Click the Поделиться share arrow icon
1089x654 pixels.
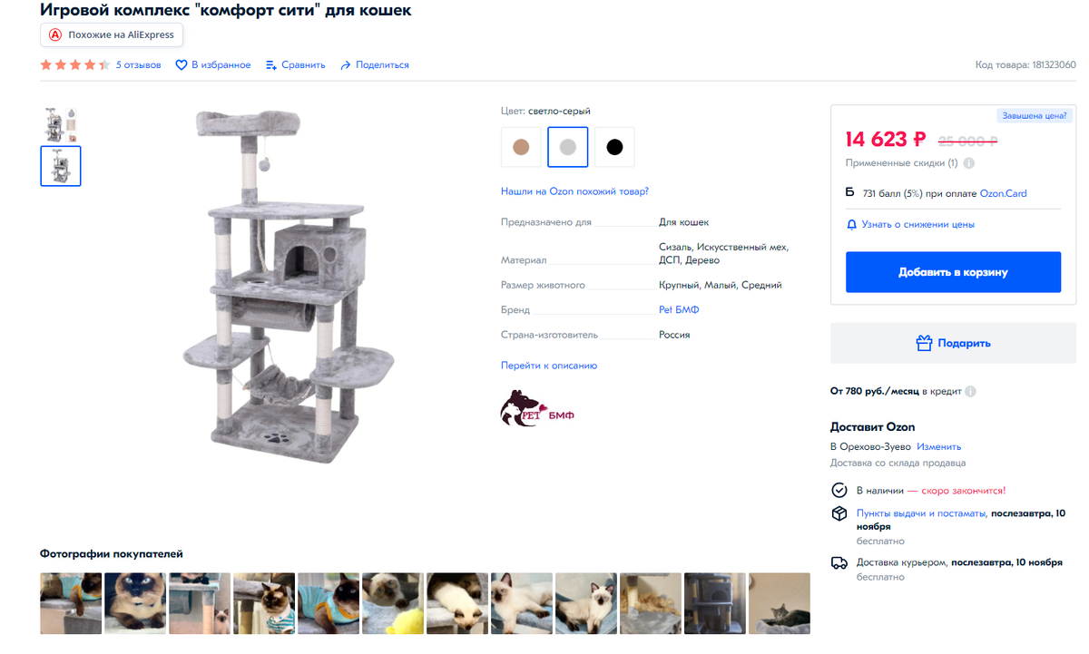(x=346, y=65)
